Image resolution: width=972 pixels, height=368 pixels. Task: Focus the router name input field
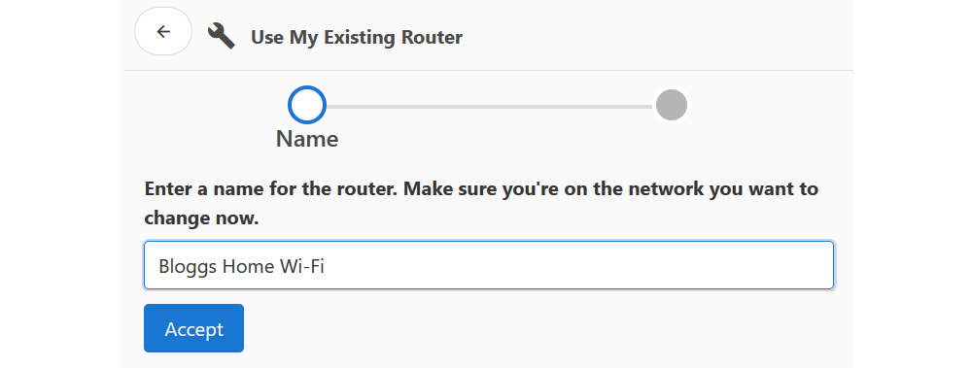[x=489, y=265]
